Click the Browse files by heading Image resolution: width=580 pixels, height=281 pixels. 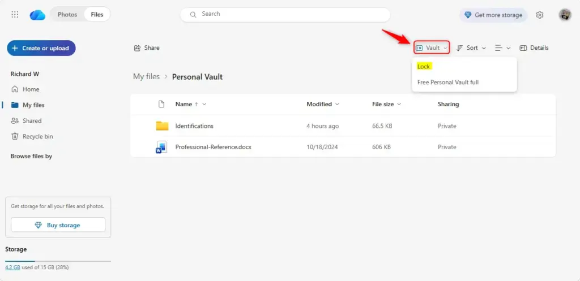[x=31, y=156]
